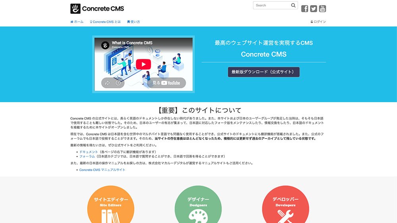397x223 pixels.
Task: Click the ログイン link
Action: (318, 22)
